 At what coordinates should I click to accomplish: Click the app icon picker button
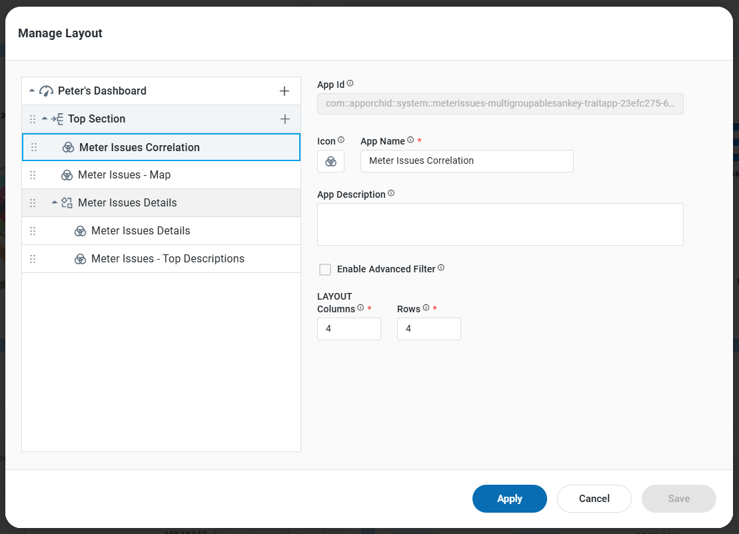click(x=331, y=161)
